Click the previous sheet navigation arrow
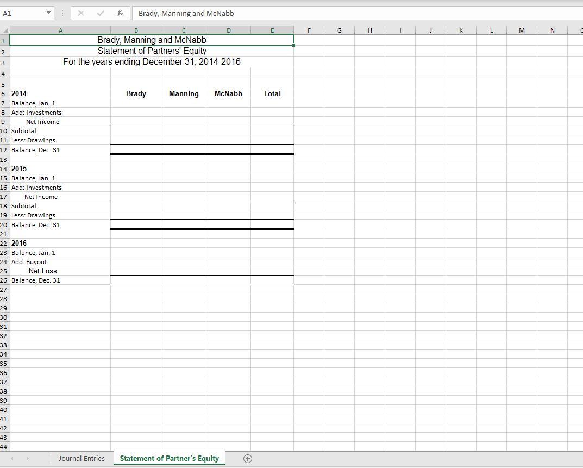This screenshot has width=583, height=468. tap(12, 459)
